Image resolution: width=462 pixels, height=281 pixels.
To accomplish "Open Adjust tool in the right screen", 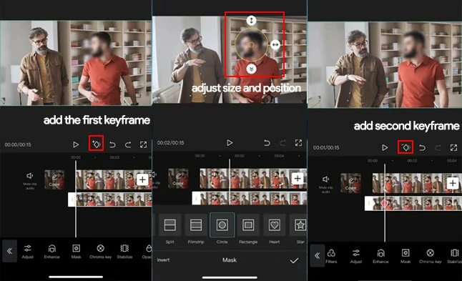I will coord(356,256).
